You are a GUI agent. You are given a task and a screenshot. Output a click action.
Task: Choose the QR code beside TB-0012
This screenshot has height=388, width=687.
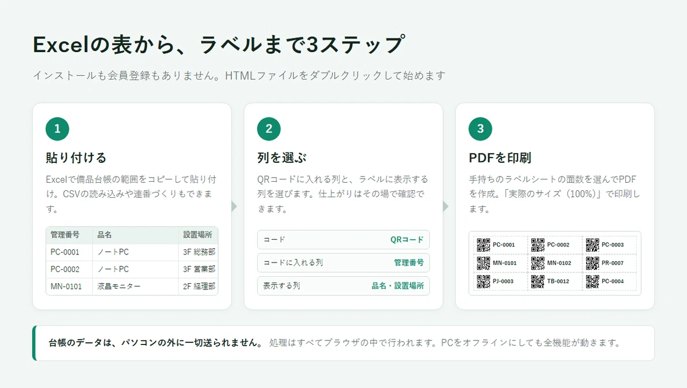(538, 281)
